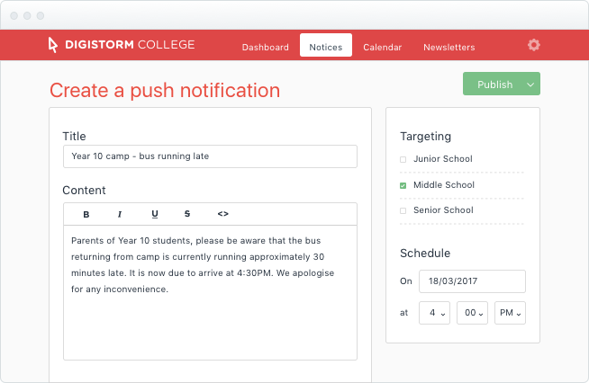589x383 pixels.
Task: Open the Newsletters section
Action: click(x=449, y=48)
